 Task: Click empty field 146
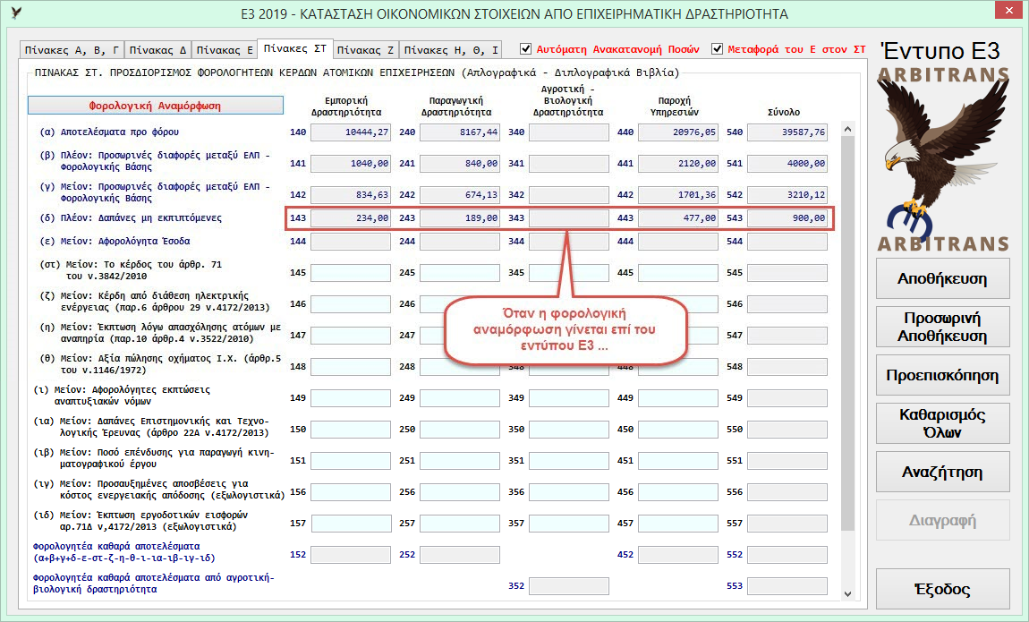click(x=351, y=304)
